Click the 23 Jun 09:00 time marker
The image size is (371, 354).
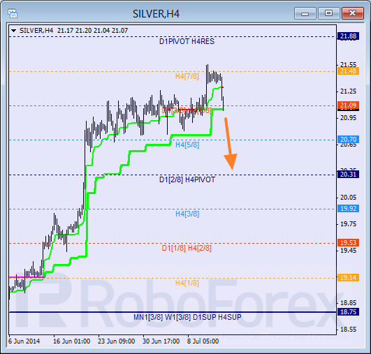pos(116,341)
